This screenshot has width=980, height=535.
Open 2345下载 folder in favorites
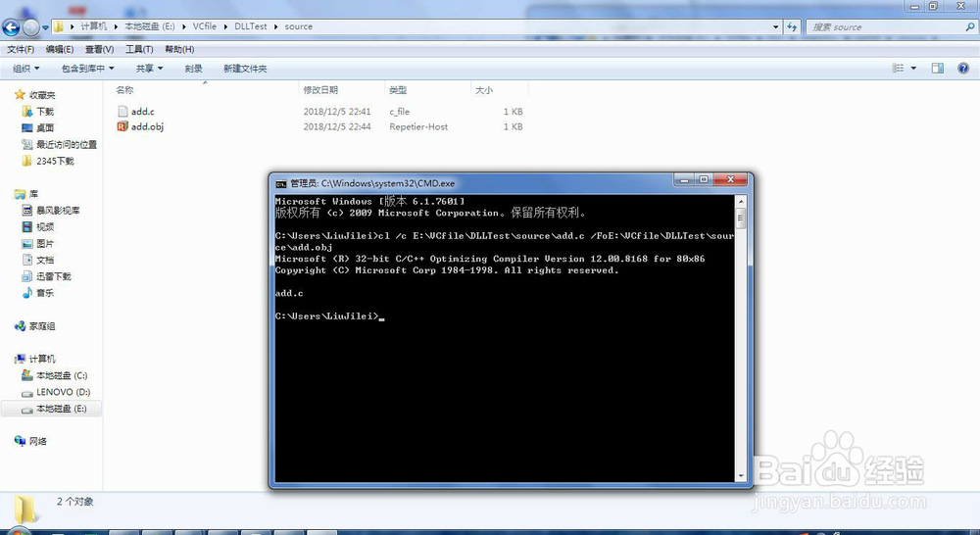[x=55, y=161]
